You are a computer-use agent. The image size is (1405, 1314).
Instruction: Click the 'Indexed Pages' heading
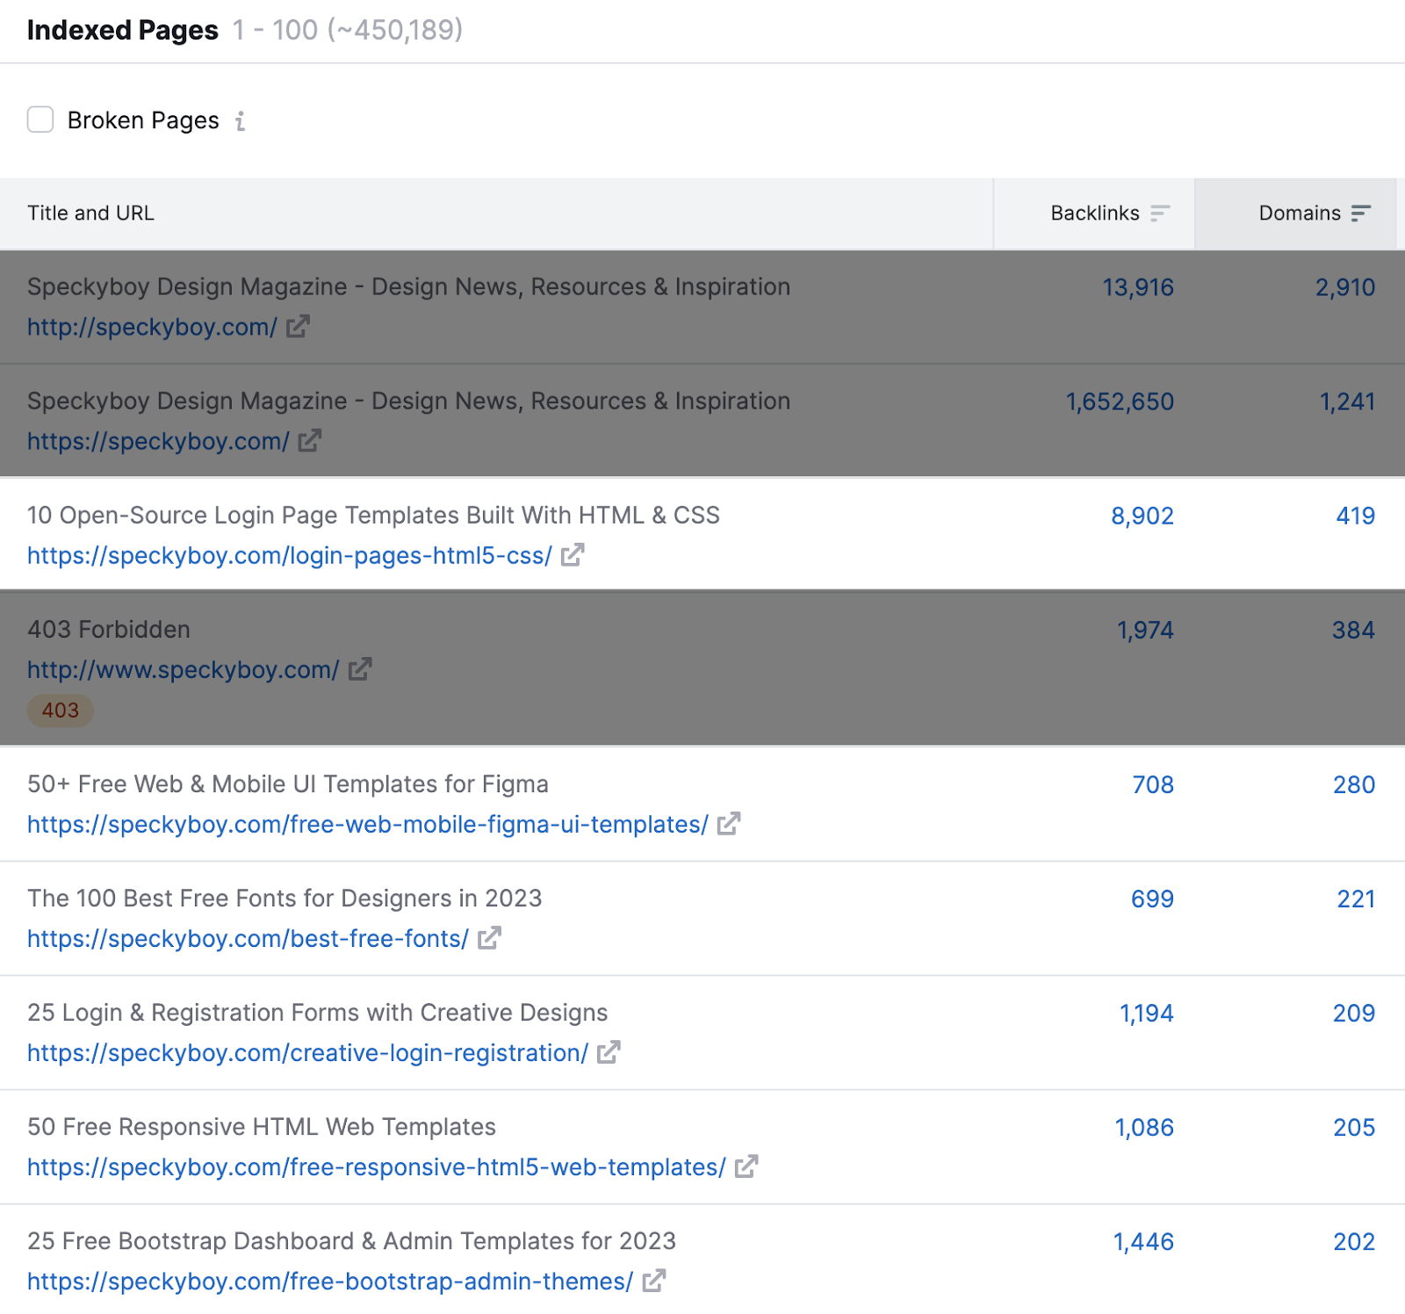(122, 30)
